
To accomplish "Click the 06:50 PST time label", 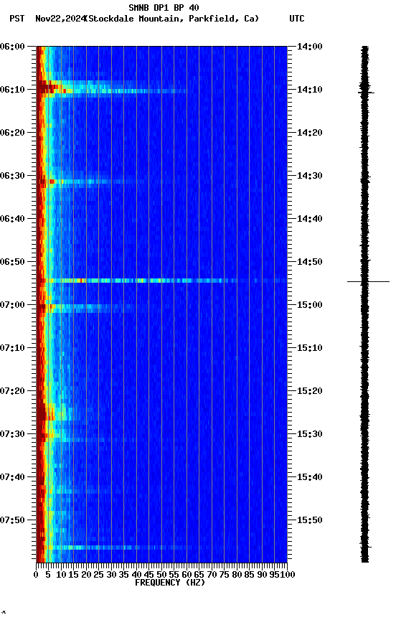I will coord(12,262).
